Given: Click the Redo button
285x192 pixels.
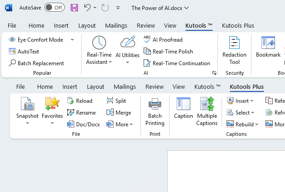Looking at the screenshot, I should 105,8.
